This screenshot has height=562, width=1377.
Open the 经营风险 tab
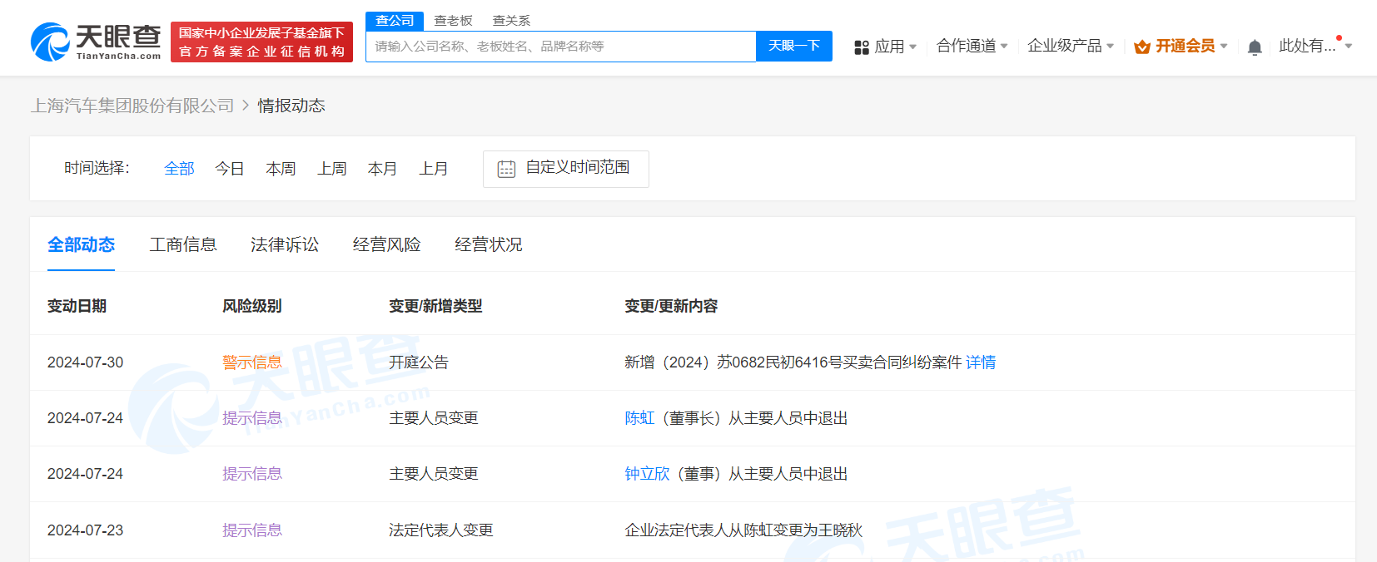pos(386,244)
